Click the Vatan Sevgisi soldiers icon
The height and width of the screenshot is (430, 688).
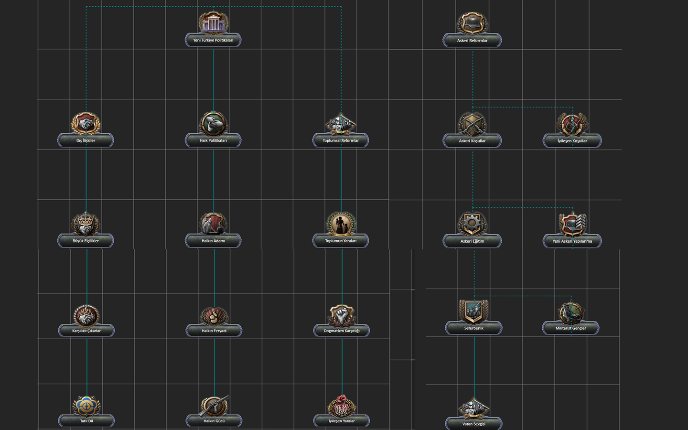tap(473, 407)
